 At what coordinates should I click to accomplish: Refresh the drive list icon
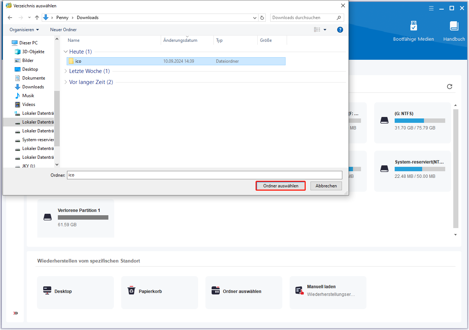click(x=450, y=87)
